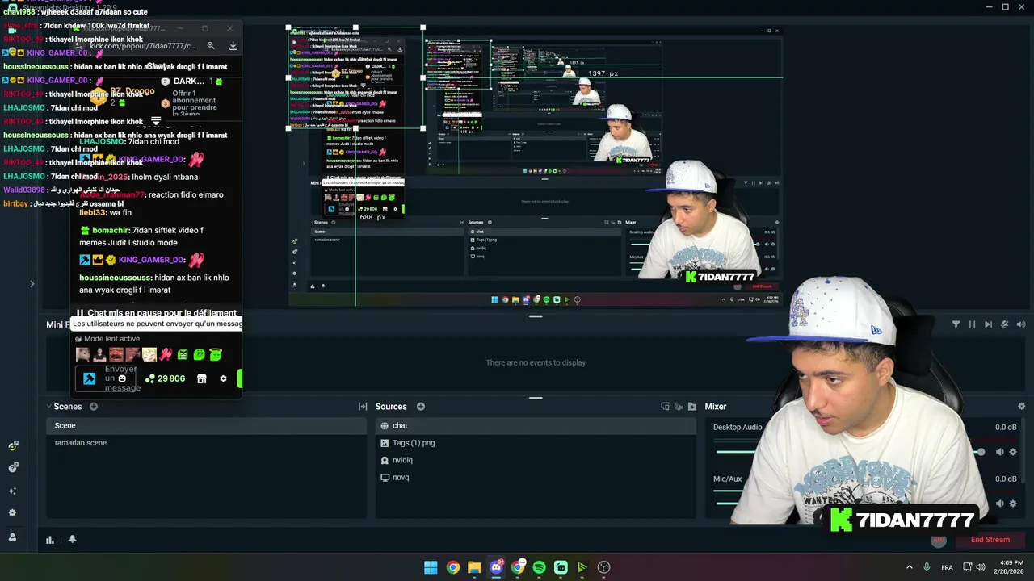Image resolution: width=1034 pixels, height=581 pixels.
Task: Open the moderator hammer tool in chat
Action: pos(90,378)
